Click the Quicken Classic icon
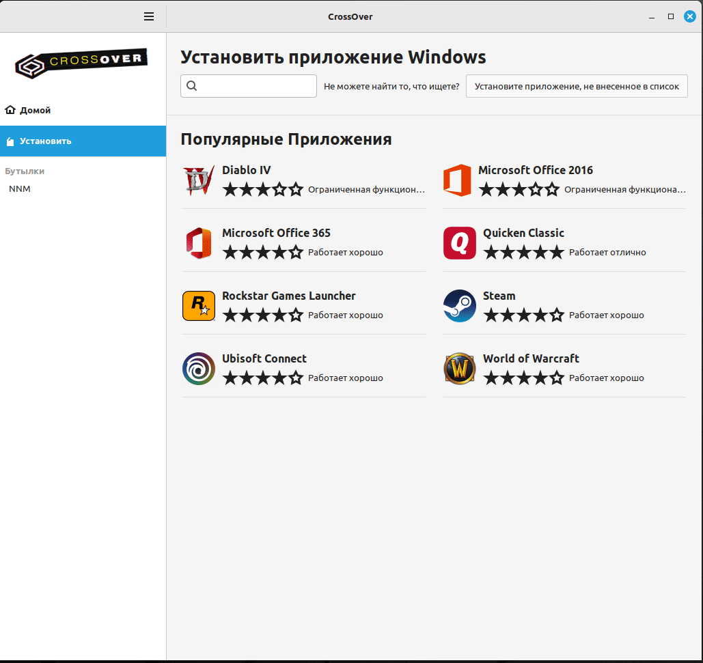 [460, 243]
